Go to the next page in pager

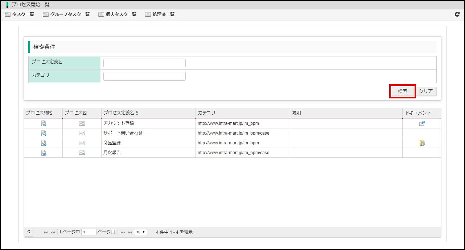point(123,232)
